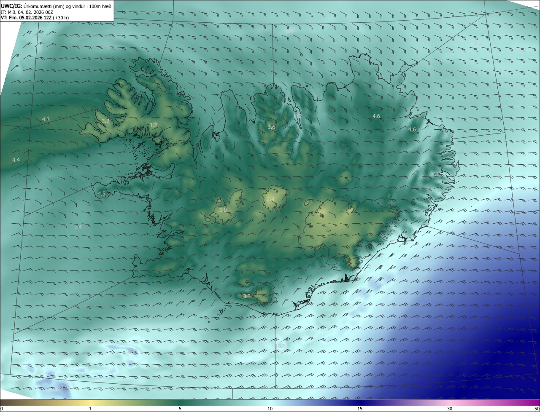
Task: Click the "50" tick on the color scale
Action: [537, 409]
